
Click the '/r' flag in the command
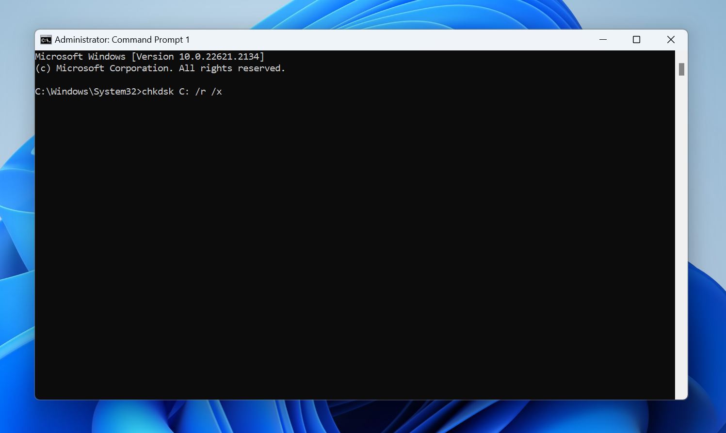pos(201,91)
